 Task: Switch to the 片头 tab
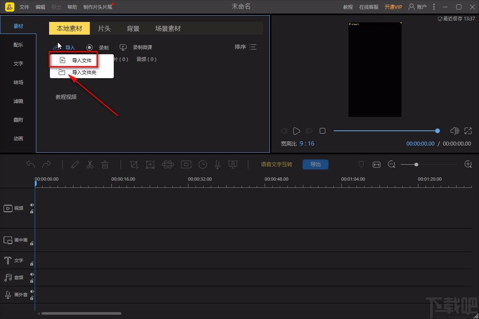tap(105, 29)
